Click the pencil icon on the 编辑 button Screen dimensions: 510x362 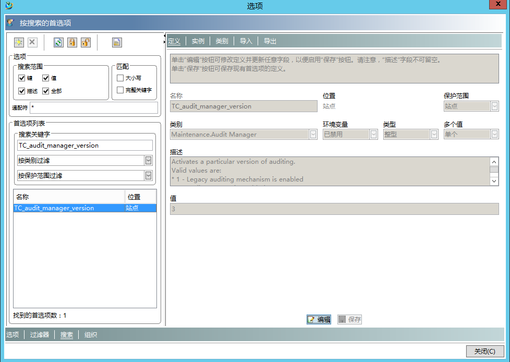(312, 320)
